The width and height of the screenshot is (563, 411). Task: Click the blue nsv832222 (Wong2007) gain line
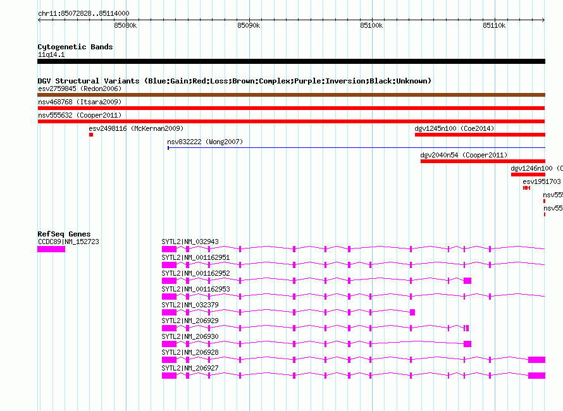coord(356,148)
